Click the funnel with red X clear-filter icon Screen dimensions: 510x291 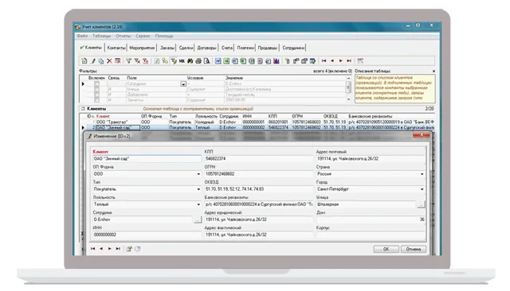pos(137,60)
